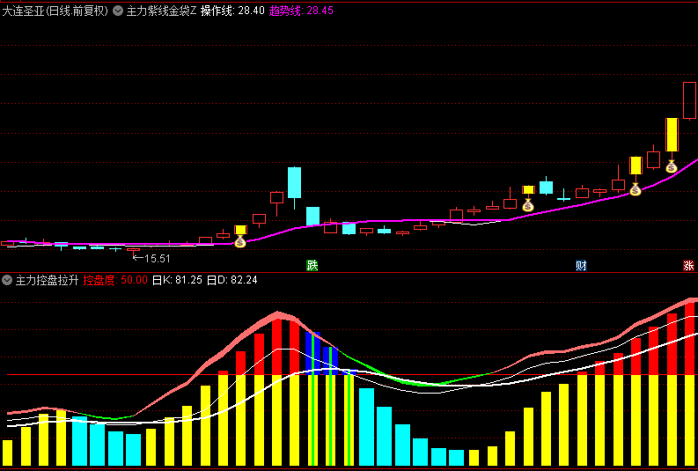
Task: Click the 主力紫线金袋Z indicator name
Action: [x=161, y=11]
